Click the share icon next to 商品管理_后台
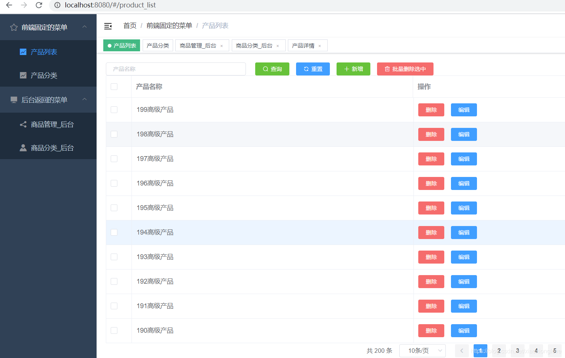 tap(23, 124)
